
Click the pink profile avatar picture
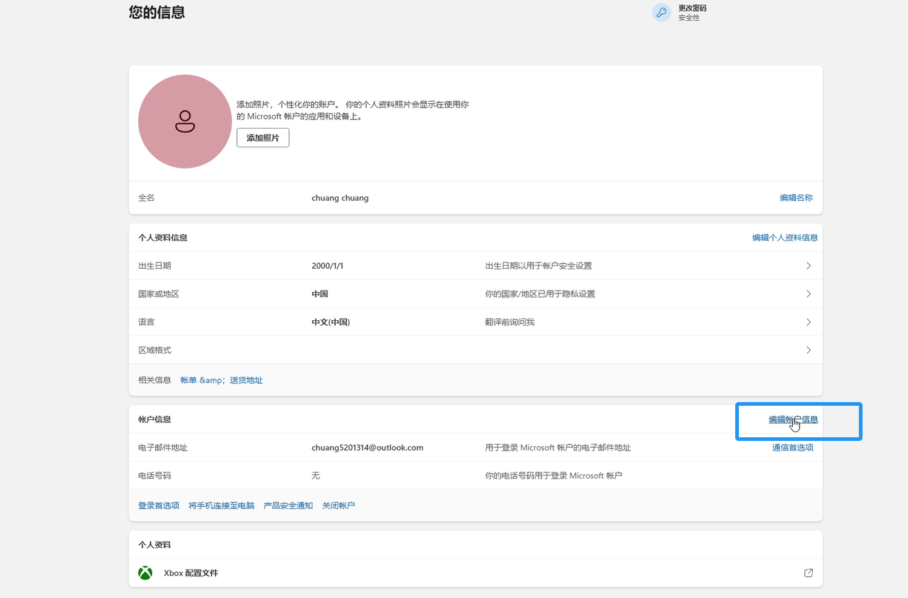(185, 121)
